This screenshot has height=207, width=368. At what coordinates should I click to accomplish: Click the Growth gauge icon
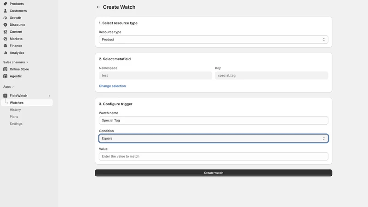[x=5, y=18]
